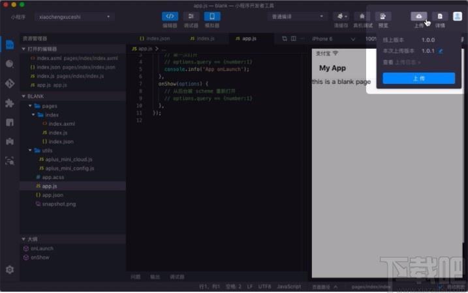Toggle the 编辑器 editor view button
The height and width of the screenshot is (293, 468).
[170, 16]
